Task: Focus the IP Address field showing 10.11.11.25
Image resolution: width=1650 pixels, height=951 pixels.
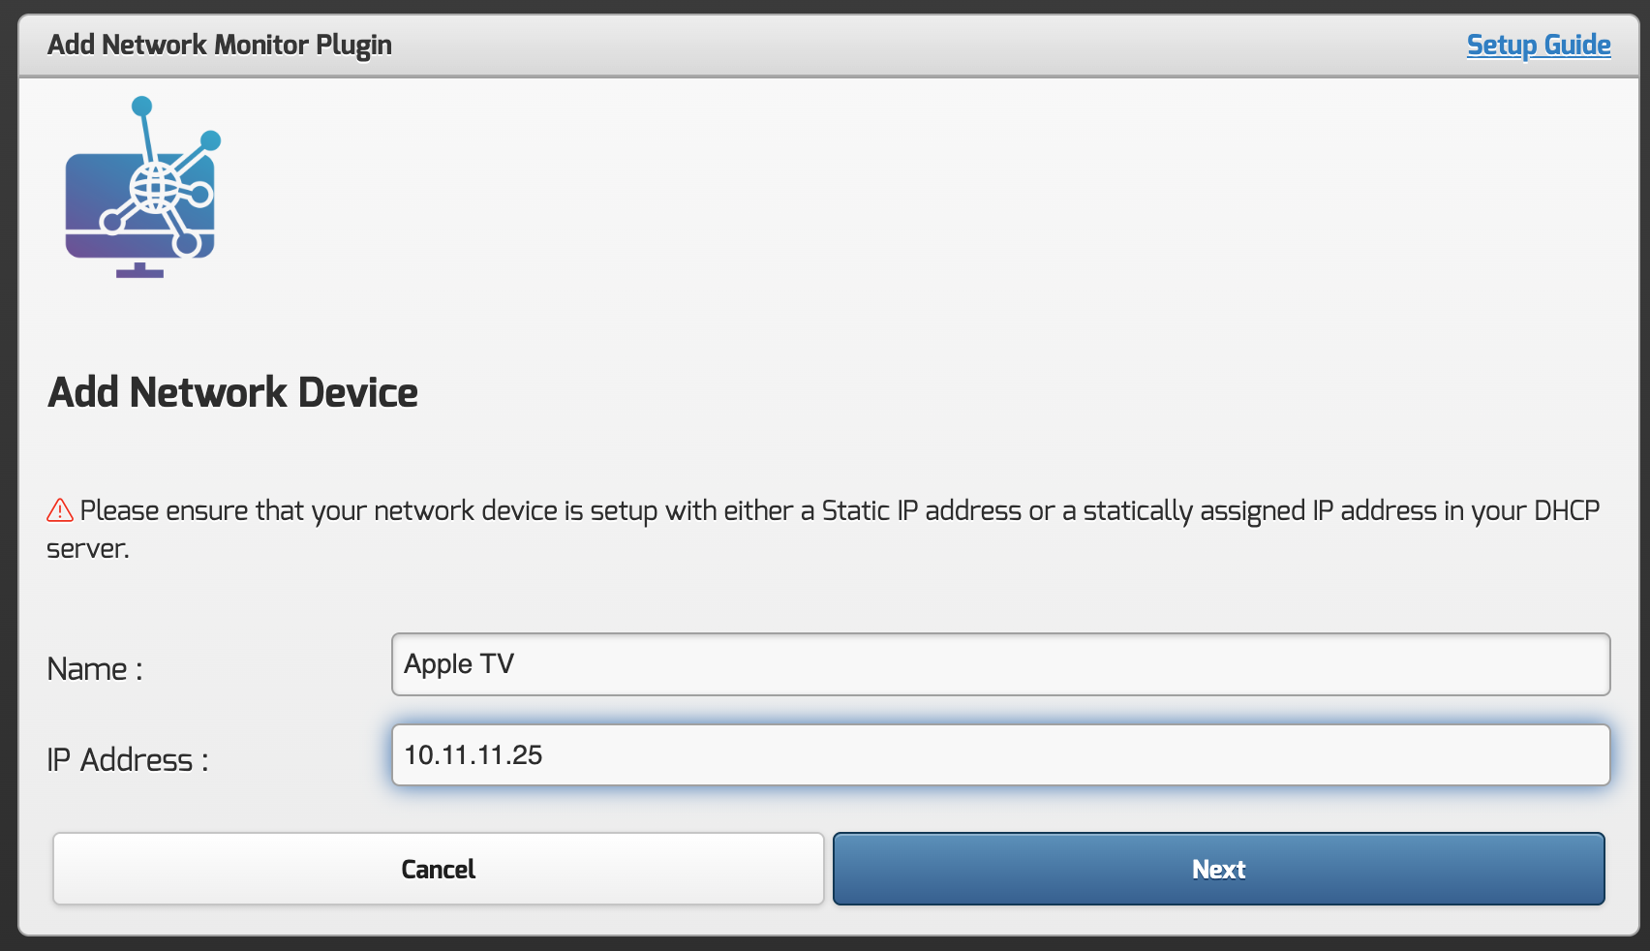Action: pos(1000,755)
